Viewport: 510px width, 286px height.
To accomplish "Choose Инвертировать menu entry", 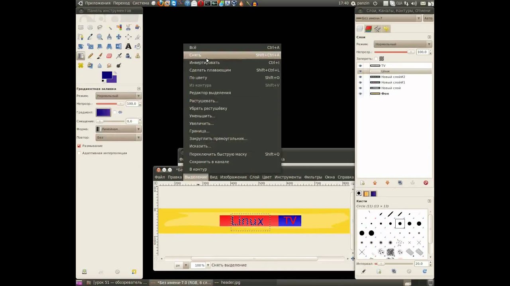I will (232, 62).
